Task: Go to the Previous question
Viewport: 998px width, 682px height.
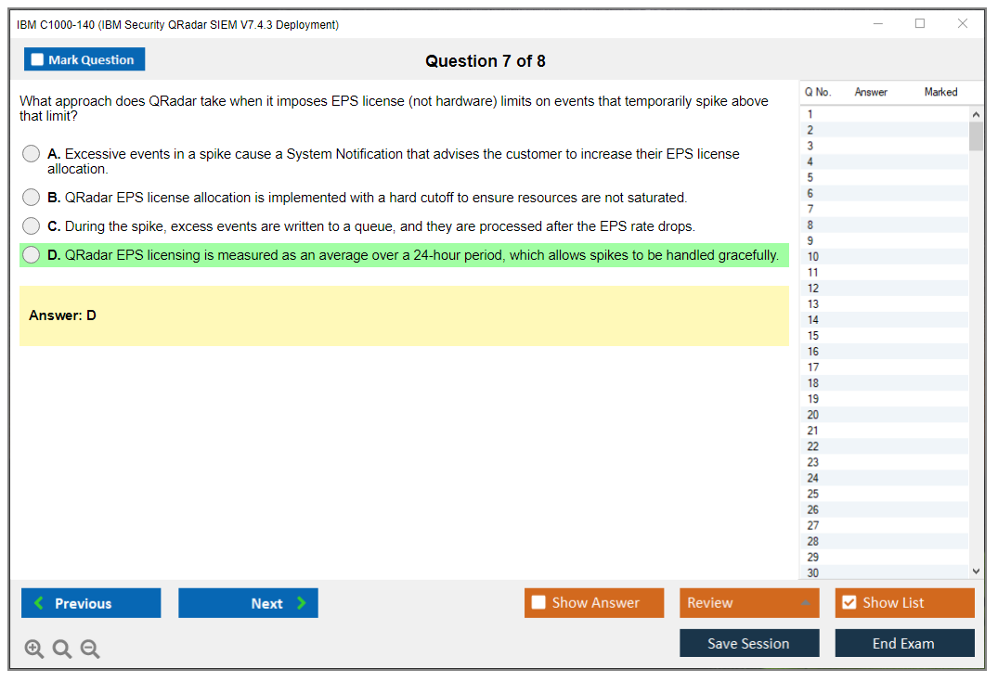Action: point(91,603)
